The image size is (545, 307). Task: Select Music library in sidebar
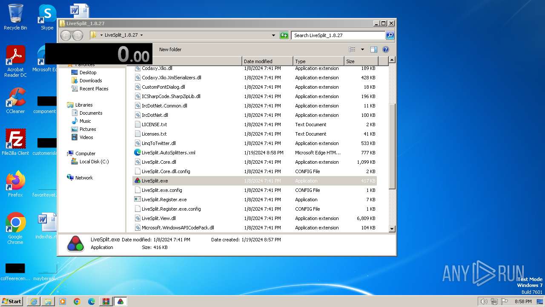click(x=85, y=121)
